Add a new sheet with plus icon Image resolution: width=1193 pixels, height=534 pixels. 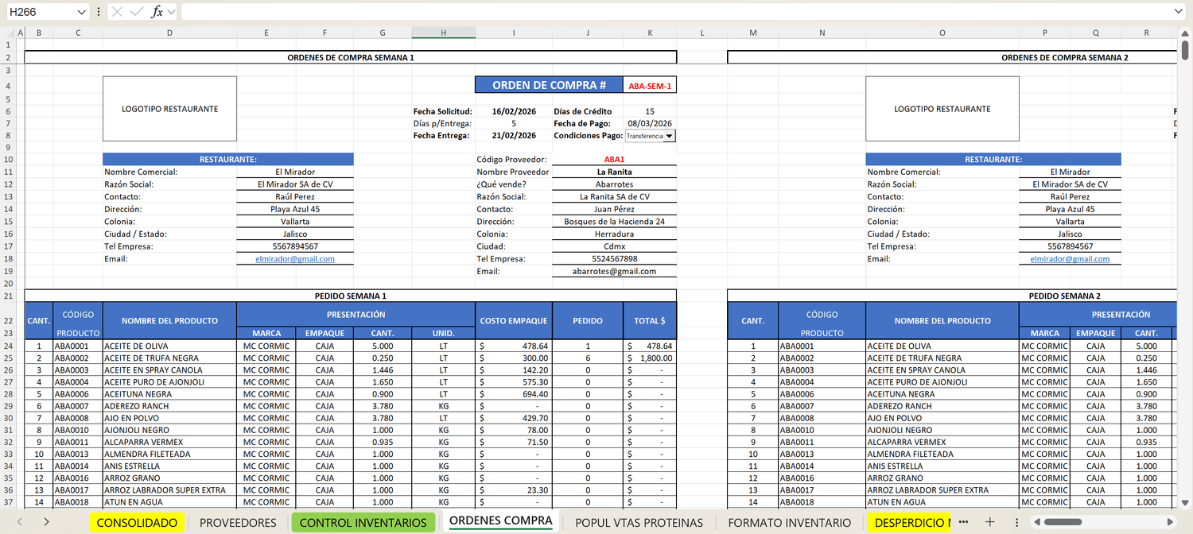click(990, 522)
